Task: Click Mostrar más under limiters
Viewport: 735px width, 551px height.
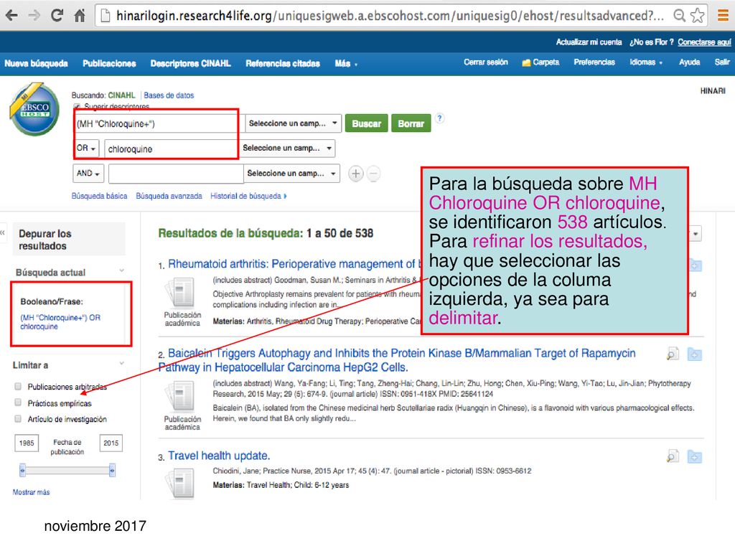Action: coord(31,492)
